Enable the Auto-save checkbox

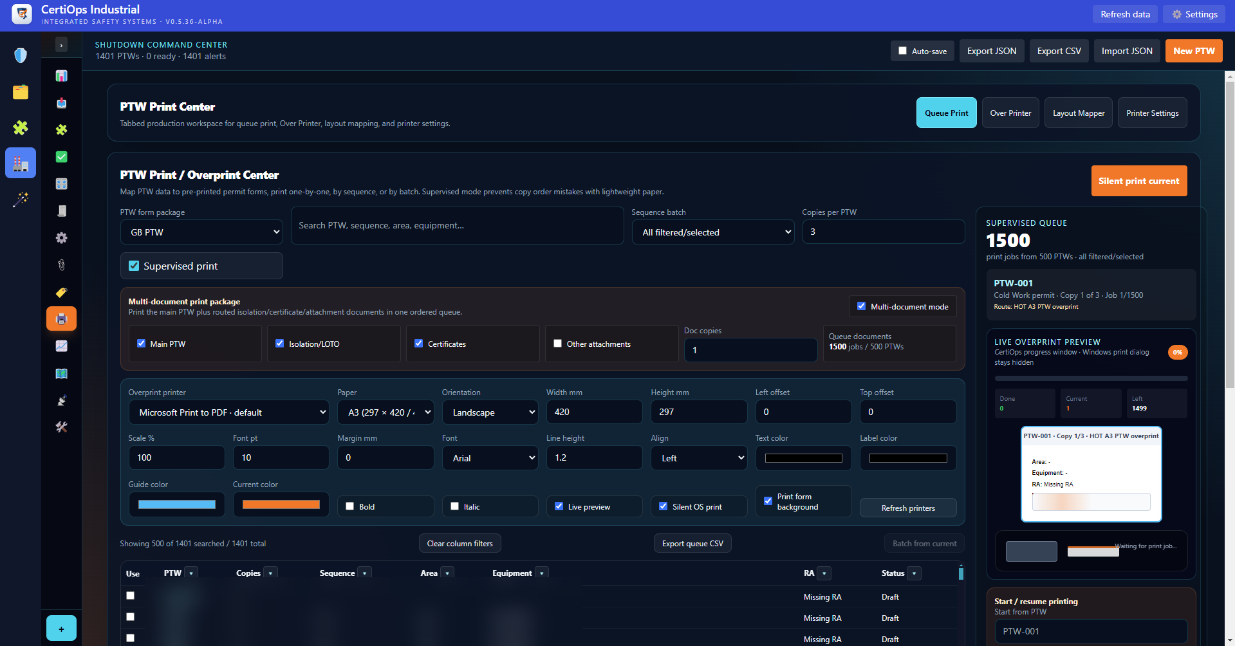[902, 51]
